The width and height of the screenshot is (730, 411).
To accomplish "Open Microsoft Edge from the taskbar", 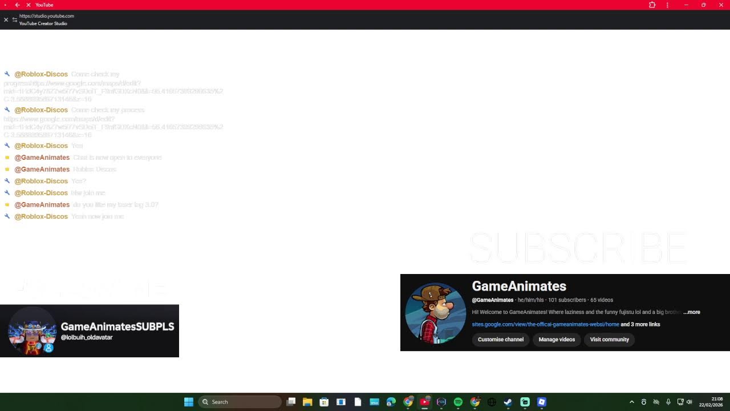I will [391, 402].
